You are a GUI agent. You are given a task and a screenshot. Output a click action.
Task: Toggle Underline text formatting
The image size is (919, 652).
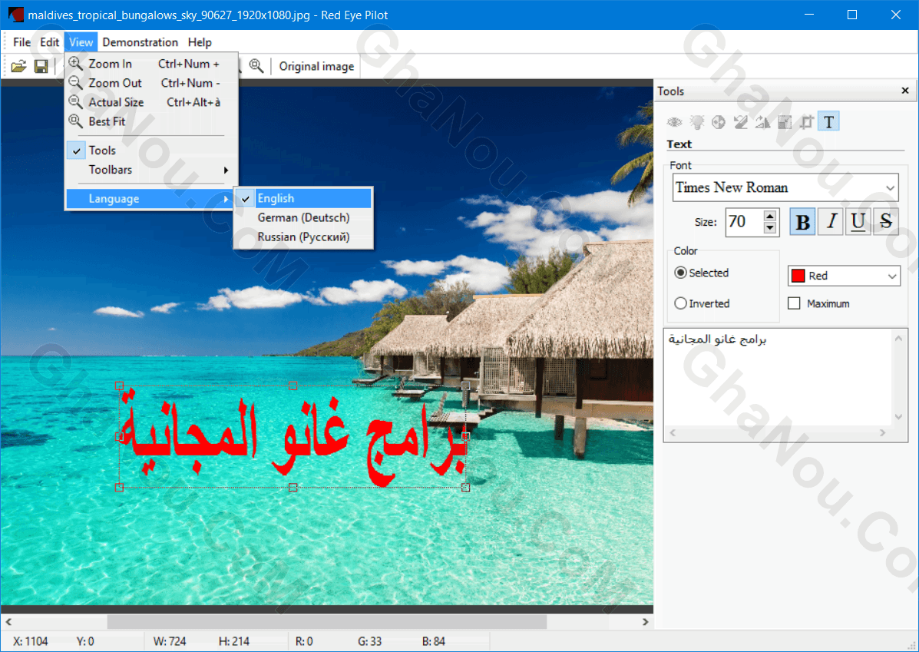coord(858,222)
